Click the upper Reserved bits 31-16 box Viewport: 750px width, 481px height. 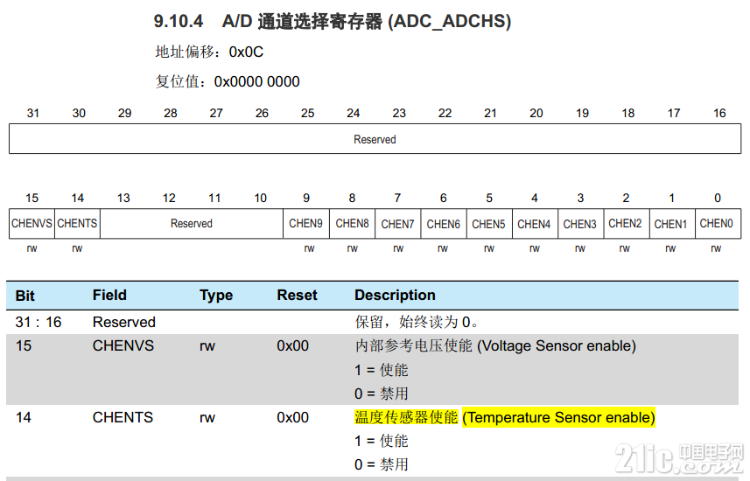pyautogui.click(x=375, y=139)
